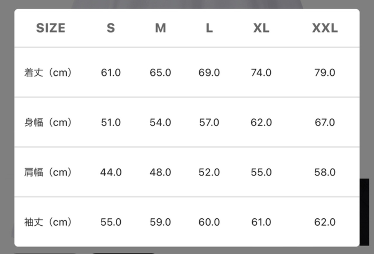Select the XL size column header

click(261, 28)
